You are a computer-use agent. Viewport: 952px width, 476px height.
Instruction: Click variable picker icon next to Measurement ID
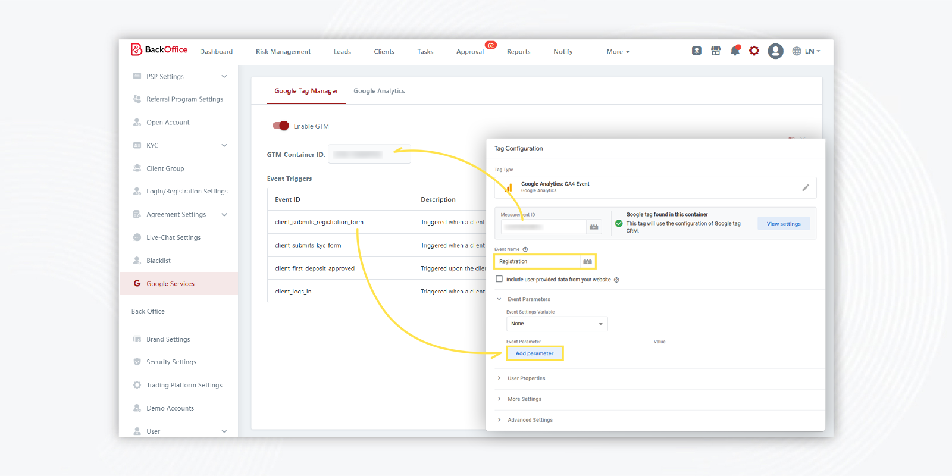[594, 227]
